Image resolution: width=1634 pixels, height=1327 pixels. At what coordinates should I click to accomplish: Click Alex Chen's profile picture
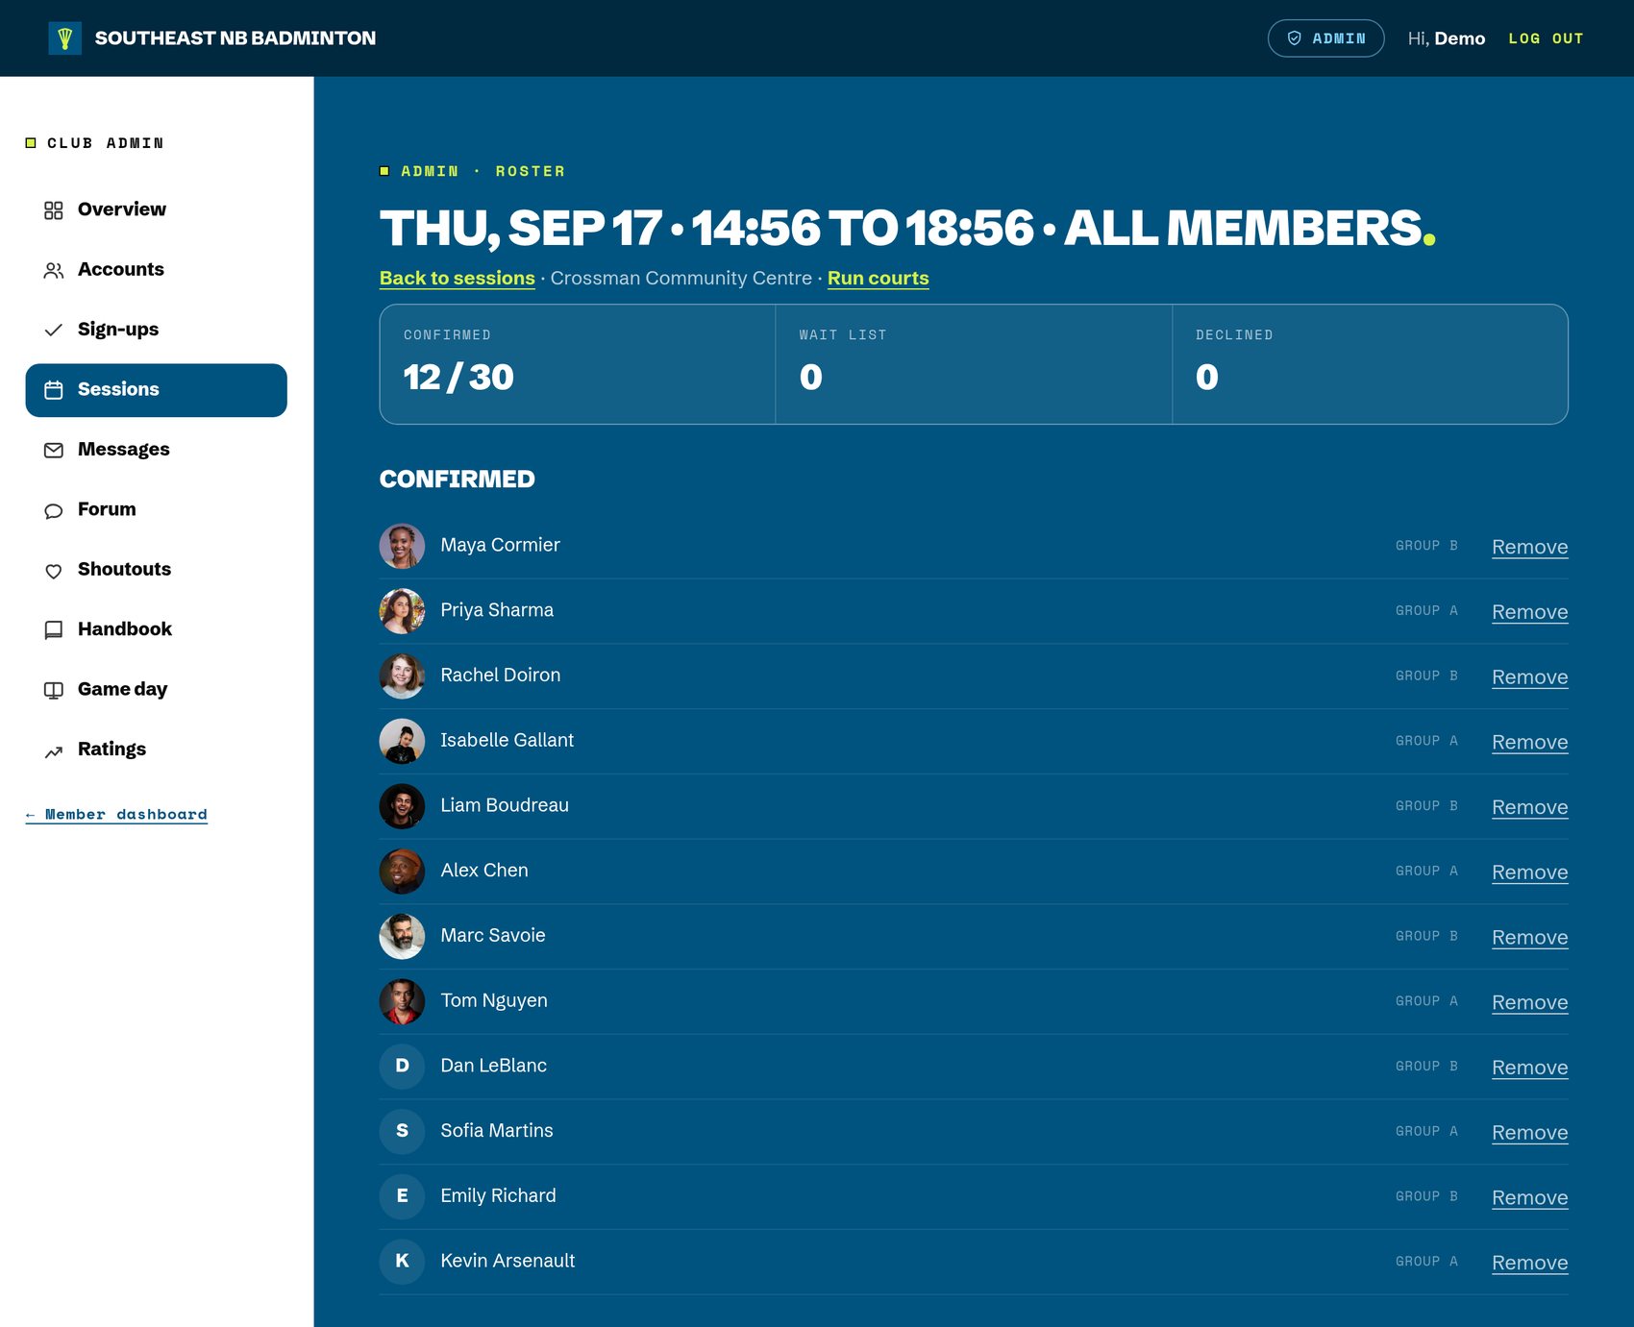click(402, 872)
